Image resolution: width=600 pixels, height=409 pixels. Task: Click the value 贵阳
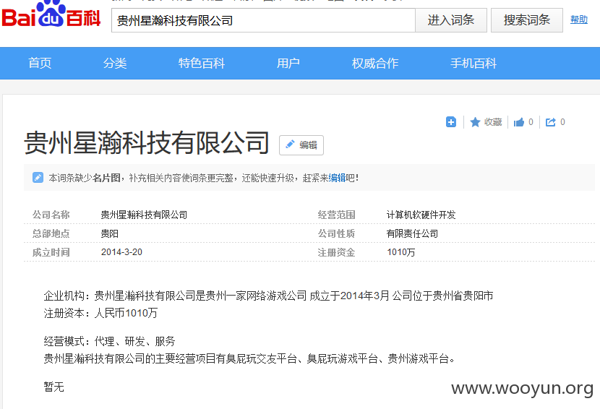(109, 233)
